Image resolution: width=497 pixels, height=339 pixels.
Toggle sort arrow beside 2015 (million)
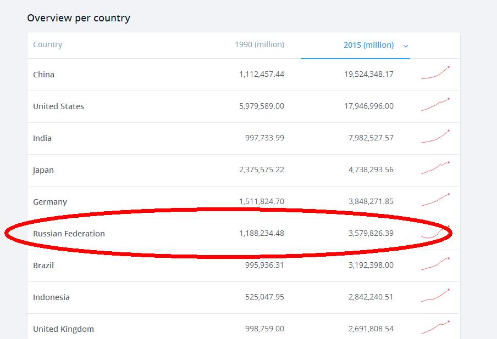point(406,46)
